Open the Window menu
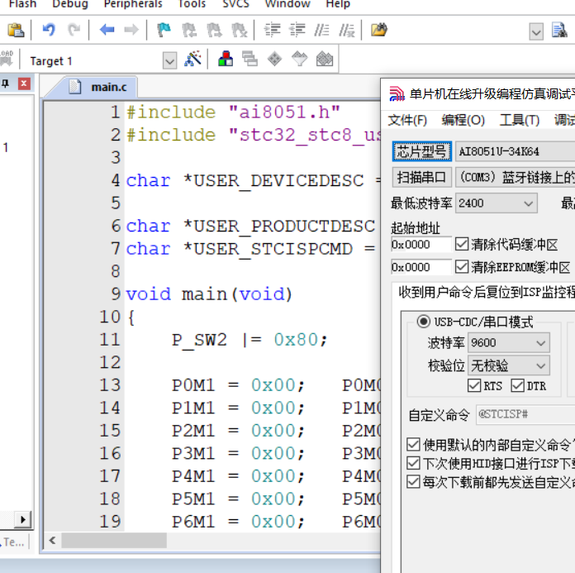The height and width of the screenshot is (573, 575). [x=287, y=4]
